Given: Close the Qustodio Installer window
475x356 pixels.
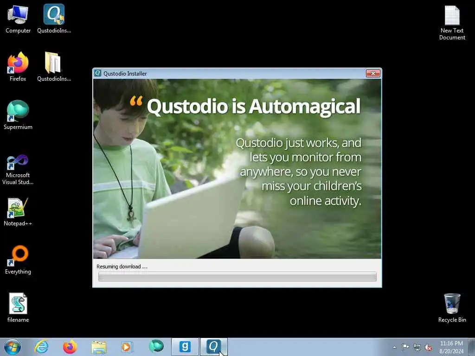Looking at the screenshot, I should coord(373,73).
